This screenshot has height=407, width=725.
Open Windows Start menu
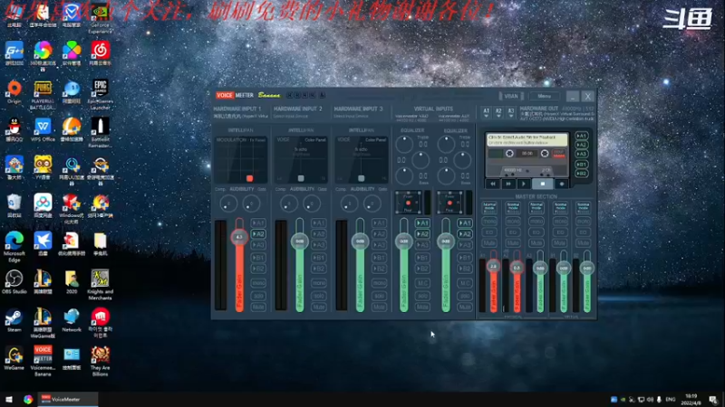pos(9,399)
